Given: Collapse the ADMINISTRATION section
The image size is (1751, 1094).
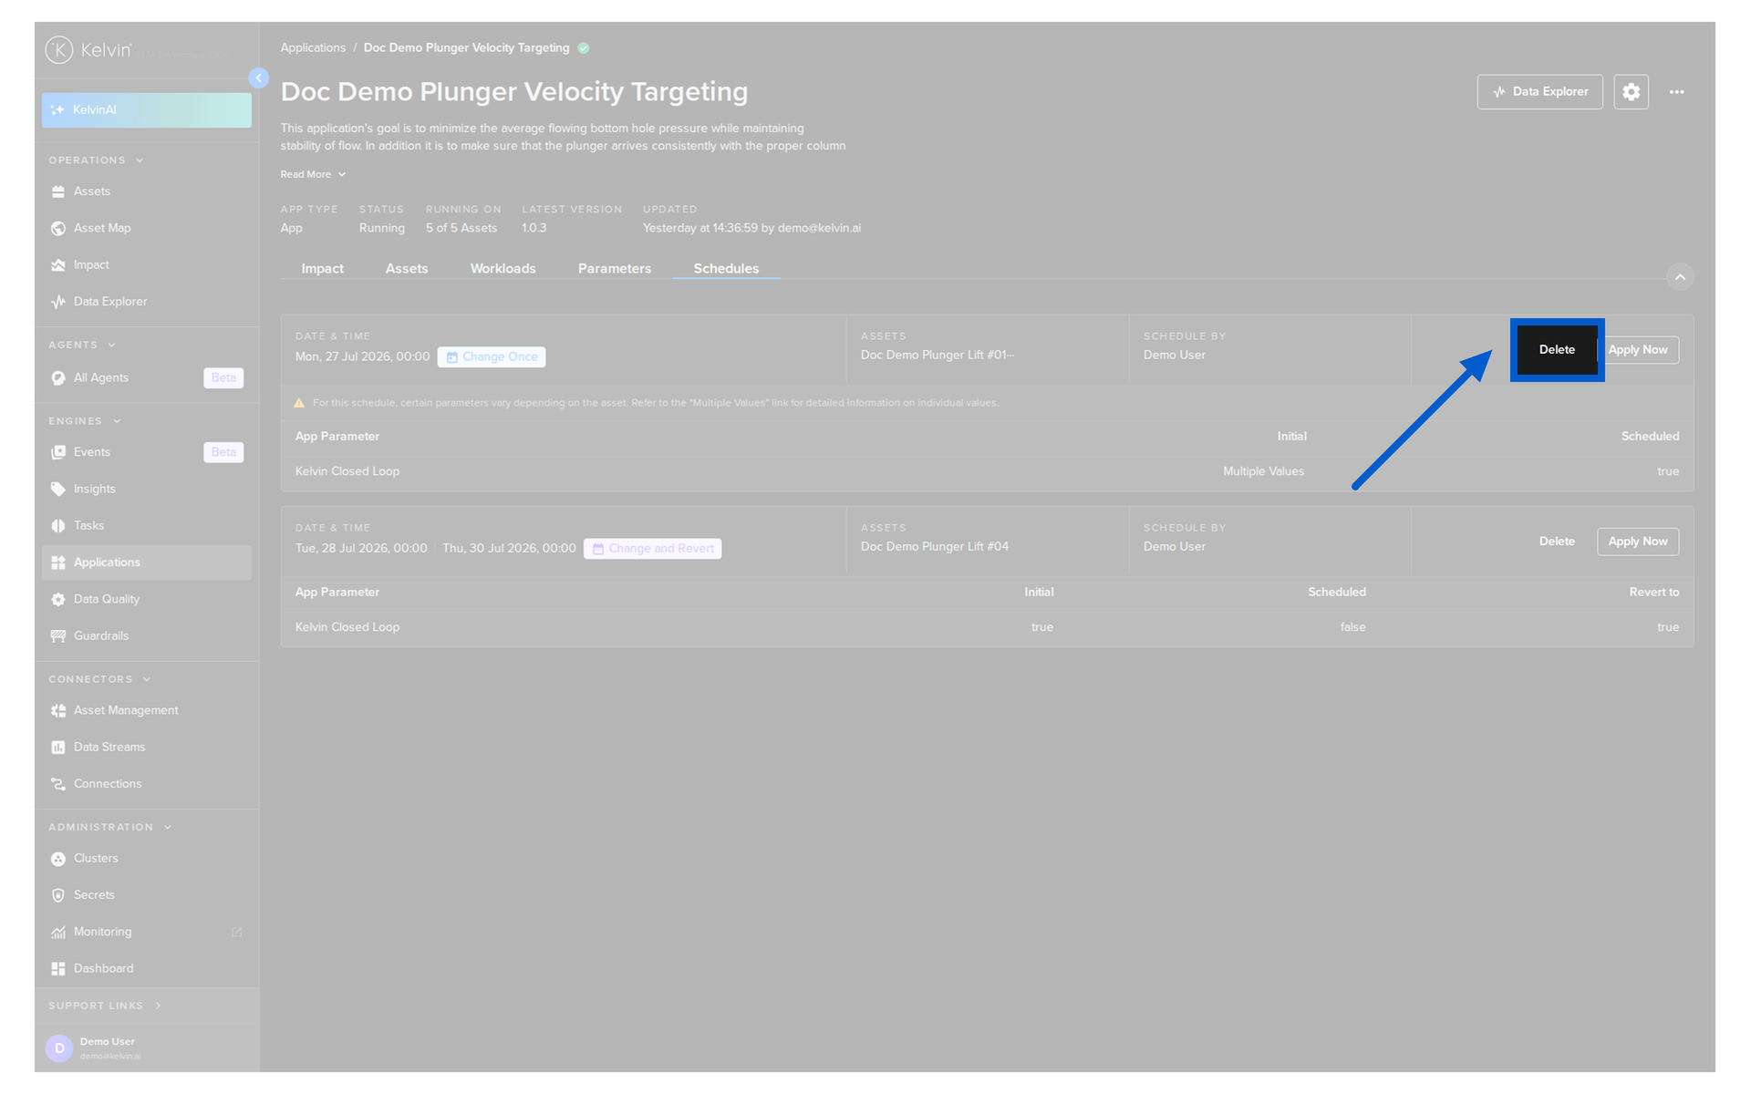Looking at the screenshot, I should [168, 828].
